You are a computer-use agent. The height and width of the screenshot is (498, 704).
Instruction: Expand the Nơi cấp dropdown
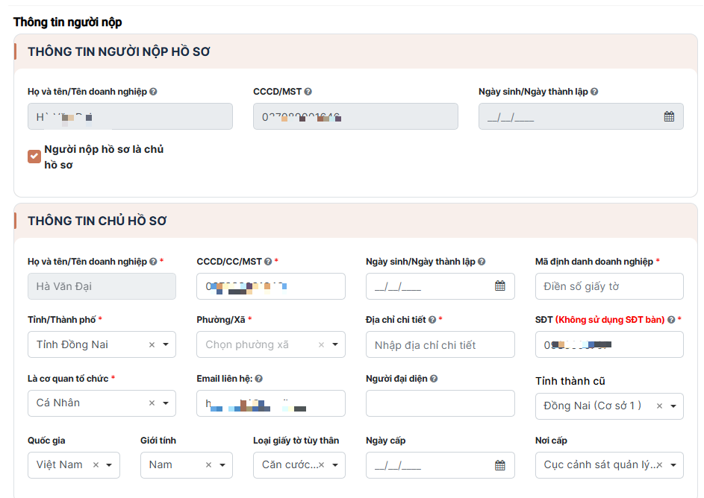pos(673,465)
